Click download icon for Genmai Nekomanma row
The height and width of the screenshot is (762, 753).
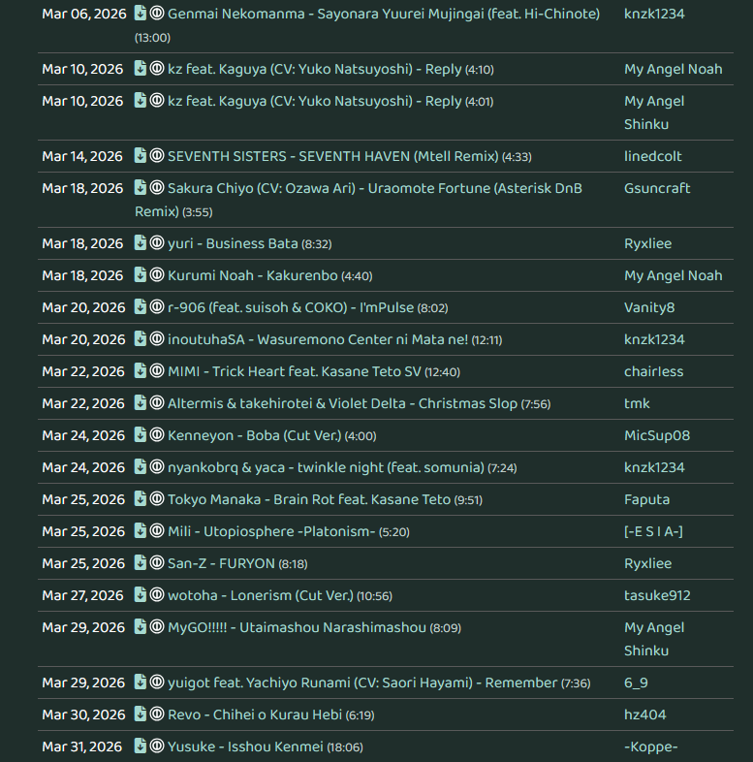point(140,14)
